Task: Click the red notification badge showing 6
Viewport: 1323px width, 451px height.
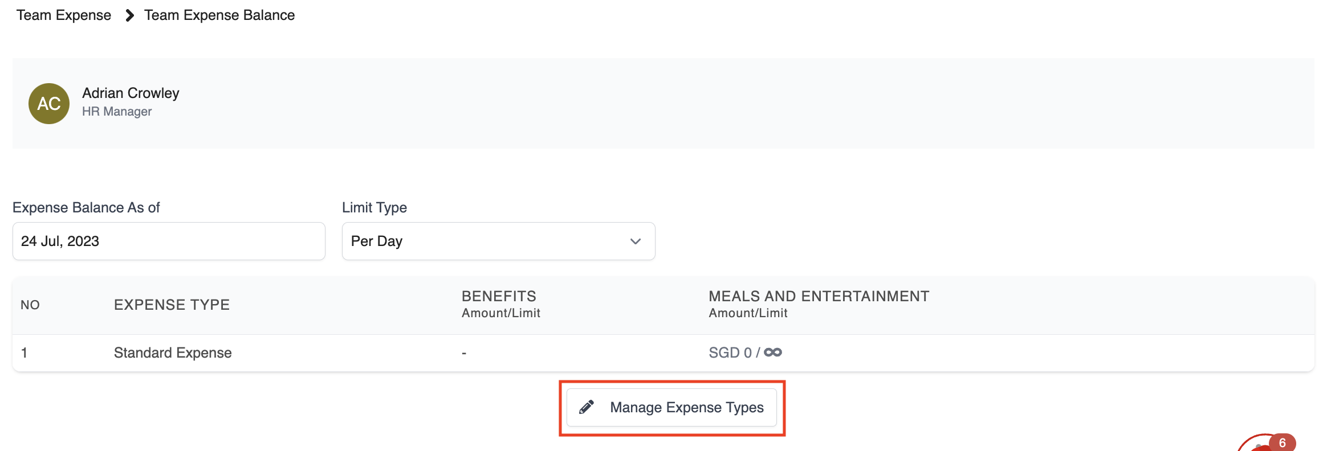Action: coord(1282,442)
